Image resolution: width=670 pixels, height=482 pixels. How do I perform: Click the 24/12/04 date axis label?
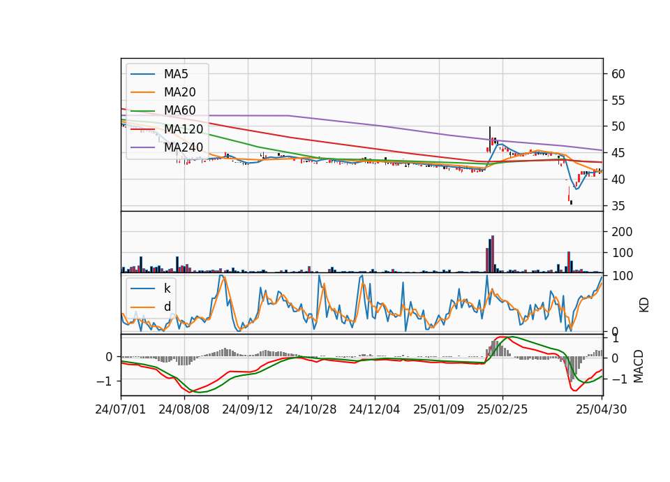(x=375, y=409)
